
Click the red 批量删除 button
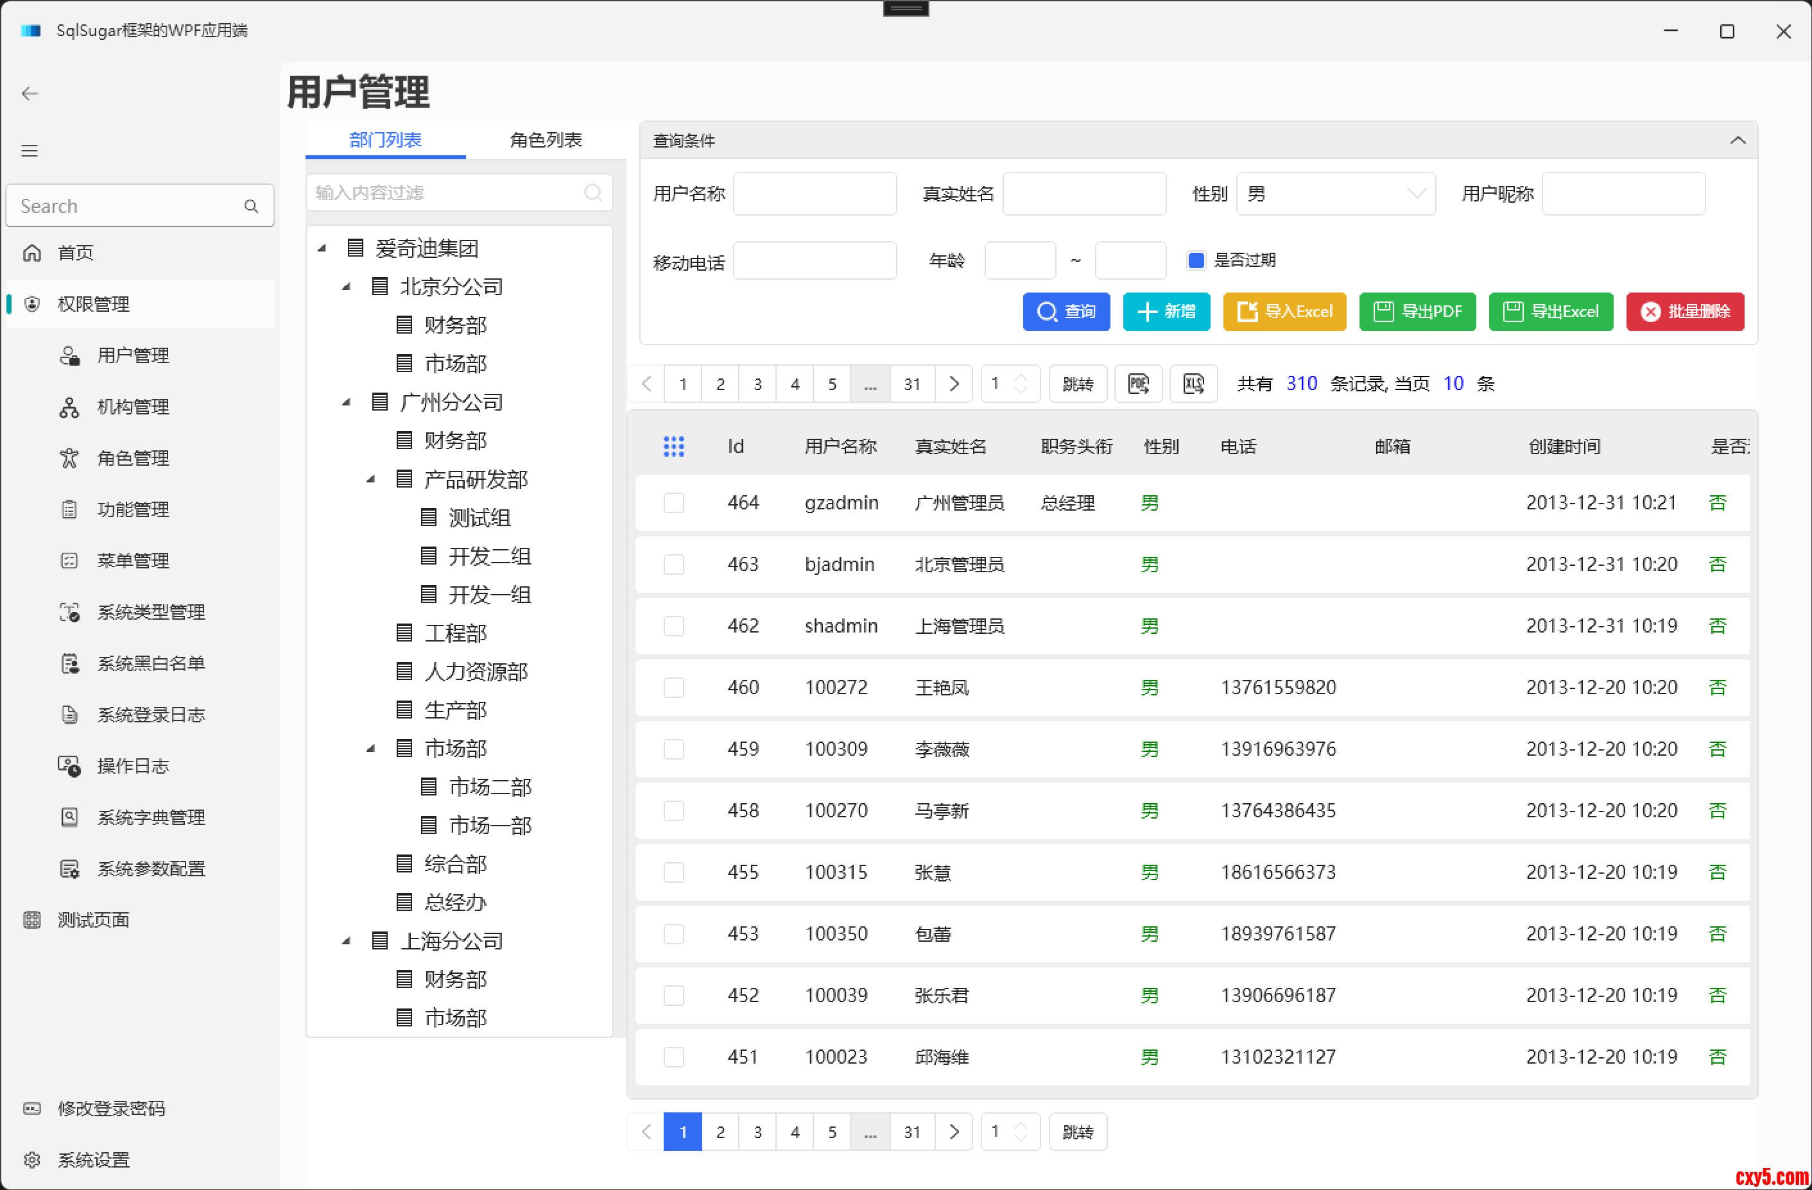tap(1684, 311)
